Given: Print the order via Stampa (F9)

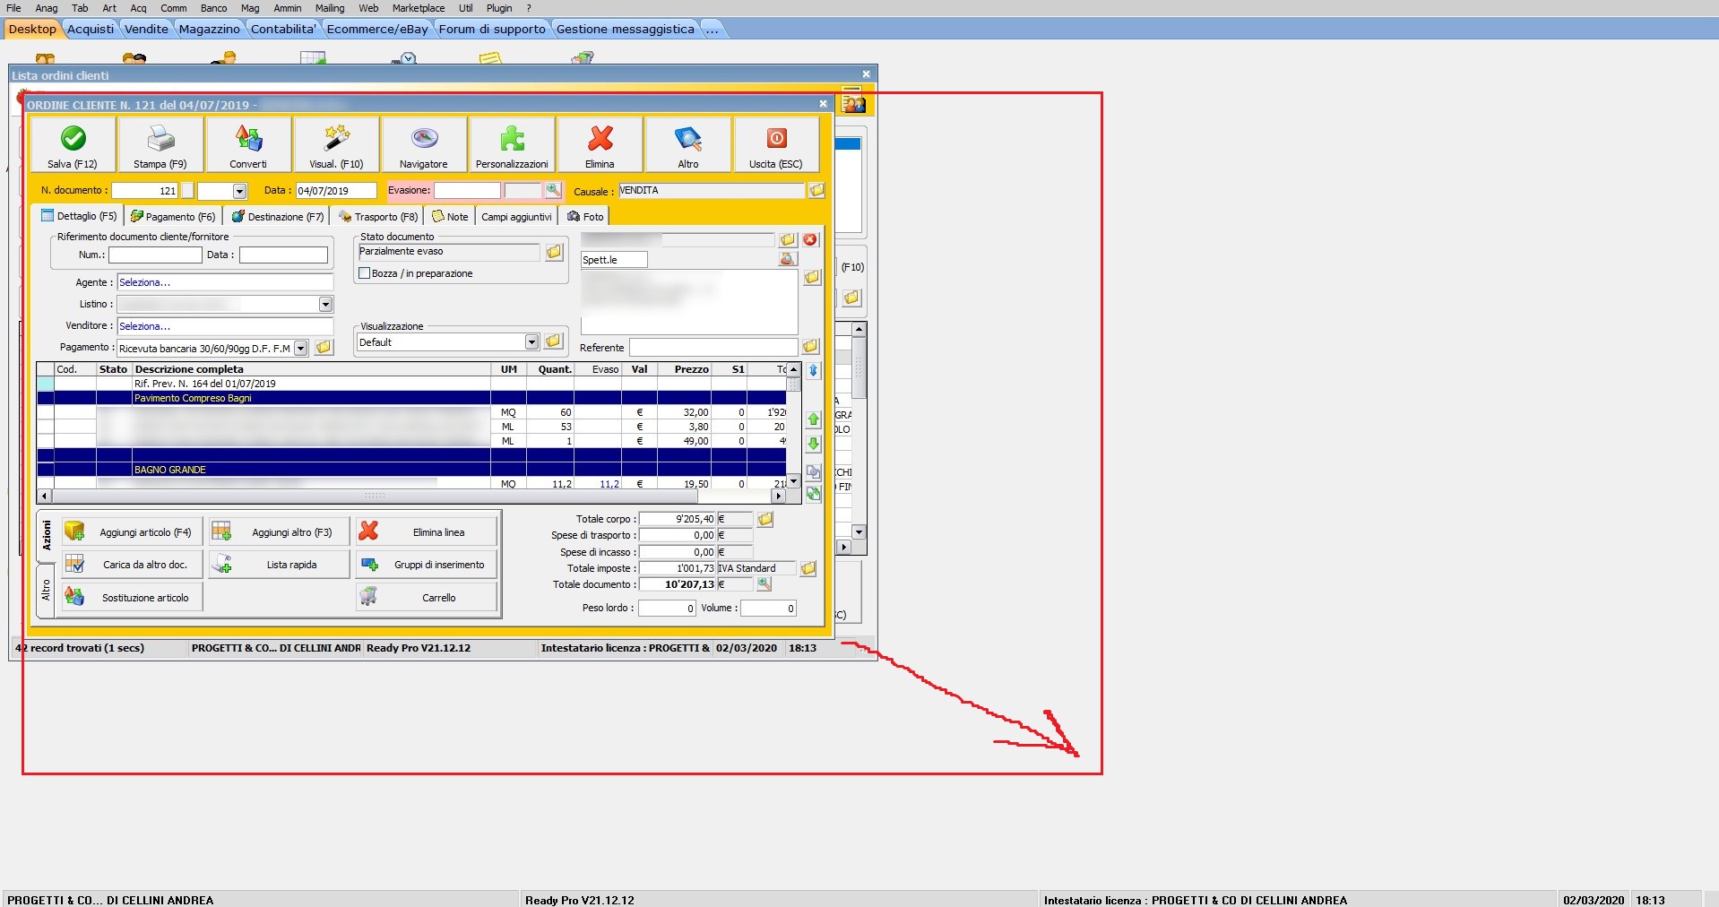Looking at the screenshot, I should 160,144.
